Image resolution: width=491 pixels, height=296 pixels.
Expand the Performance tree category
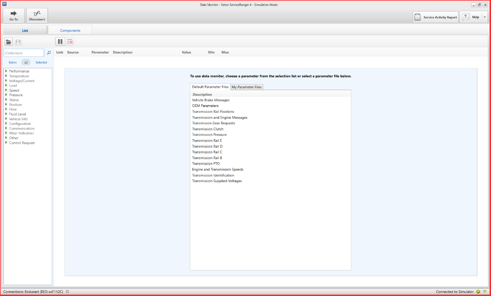click(x=6, y=71)
